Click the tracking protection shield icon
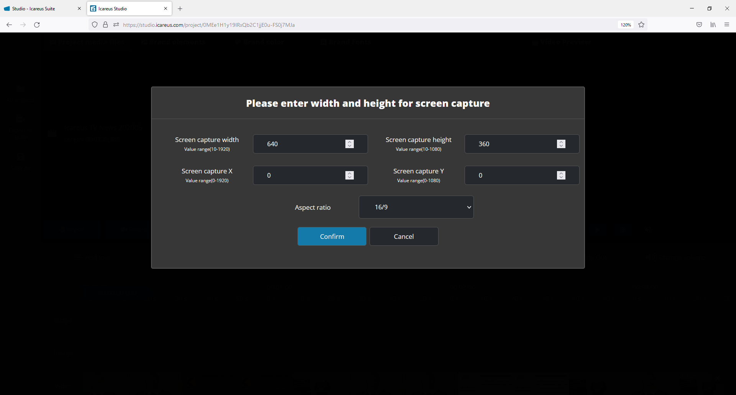The height and width of the screenshot is (395, 736). pos(95,25)
